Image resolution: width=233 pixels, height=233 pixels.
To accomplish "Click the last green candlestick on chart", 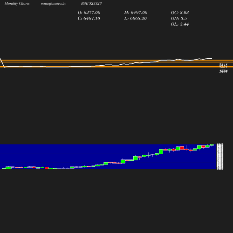I will point(212,145).
